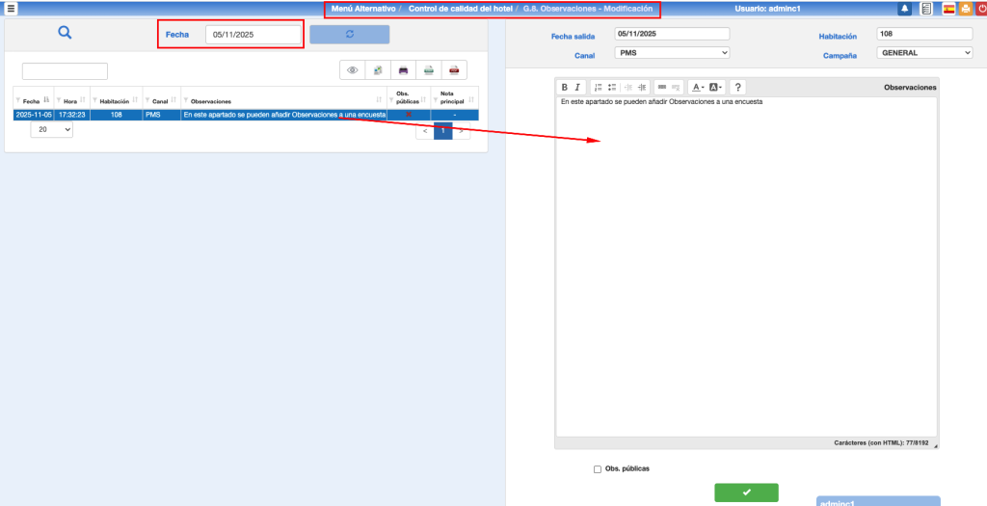Click the PDF export icon above table
The height and width of the screenshot is (506, 987).
tap(454, 70)
